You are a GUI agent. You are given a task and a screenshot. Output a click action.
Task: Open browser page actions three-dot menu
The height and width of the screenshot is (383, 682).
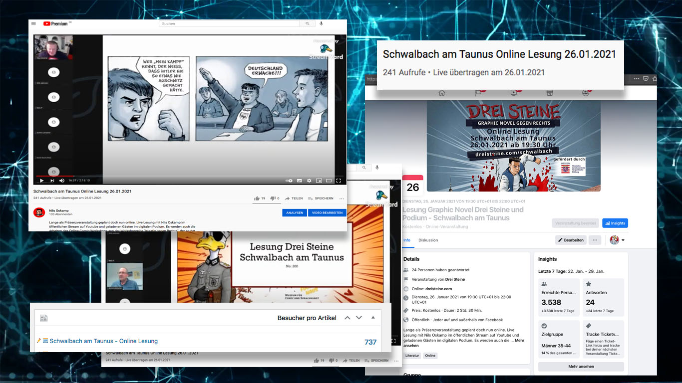tap(636, 78)
